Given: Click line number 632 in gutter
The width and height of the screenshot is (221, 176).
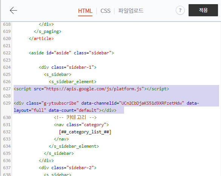Looking at the screenshot, I should (x=7, y=132).
